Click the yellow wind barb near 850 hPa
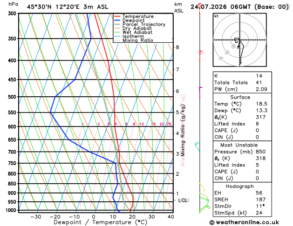Viewport: 293px width, 226px height. 203,187
